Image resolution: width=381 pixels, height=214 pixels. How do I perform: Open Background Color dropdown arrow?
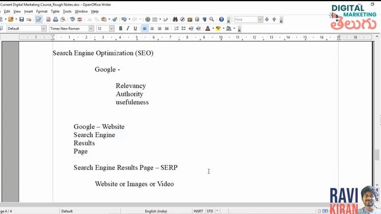[234, 29]
